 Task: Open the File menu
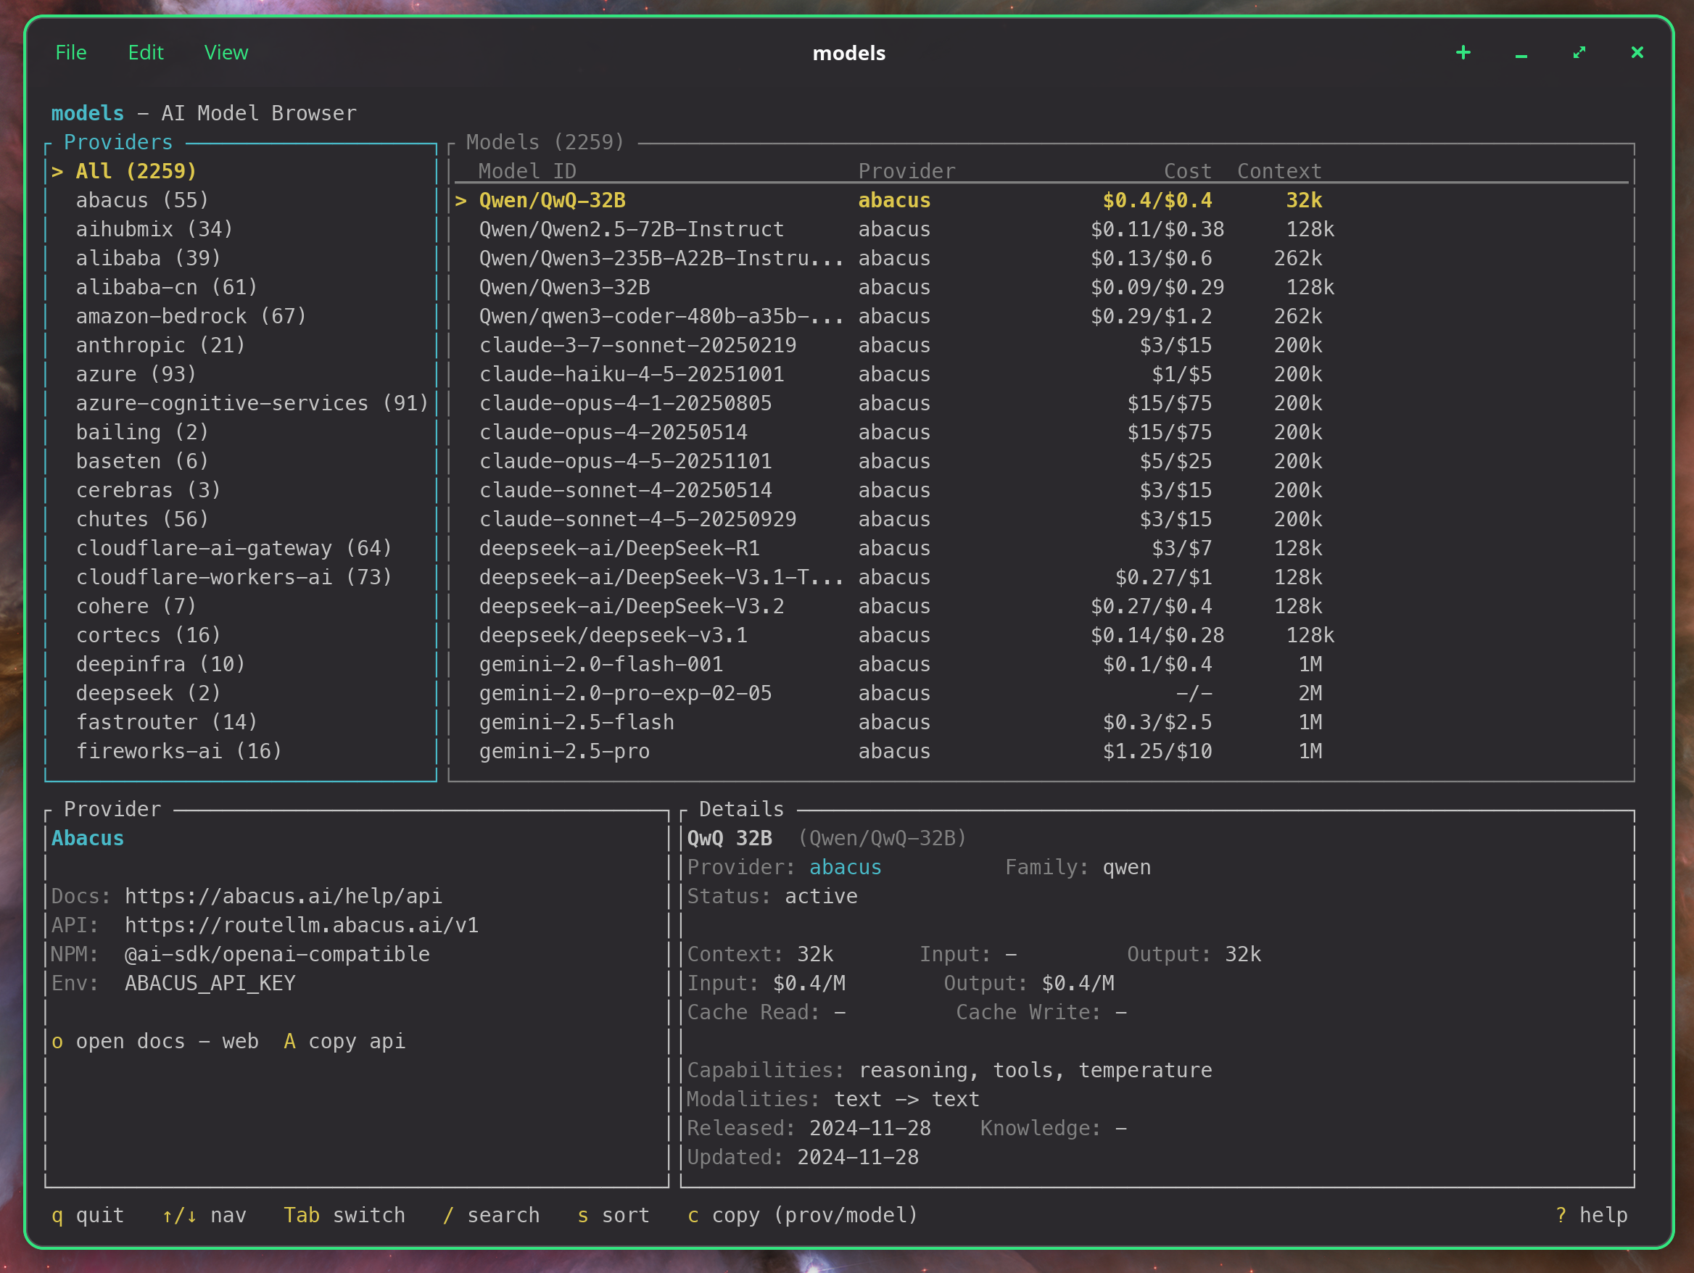(70, 52)
